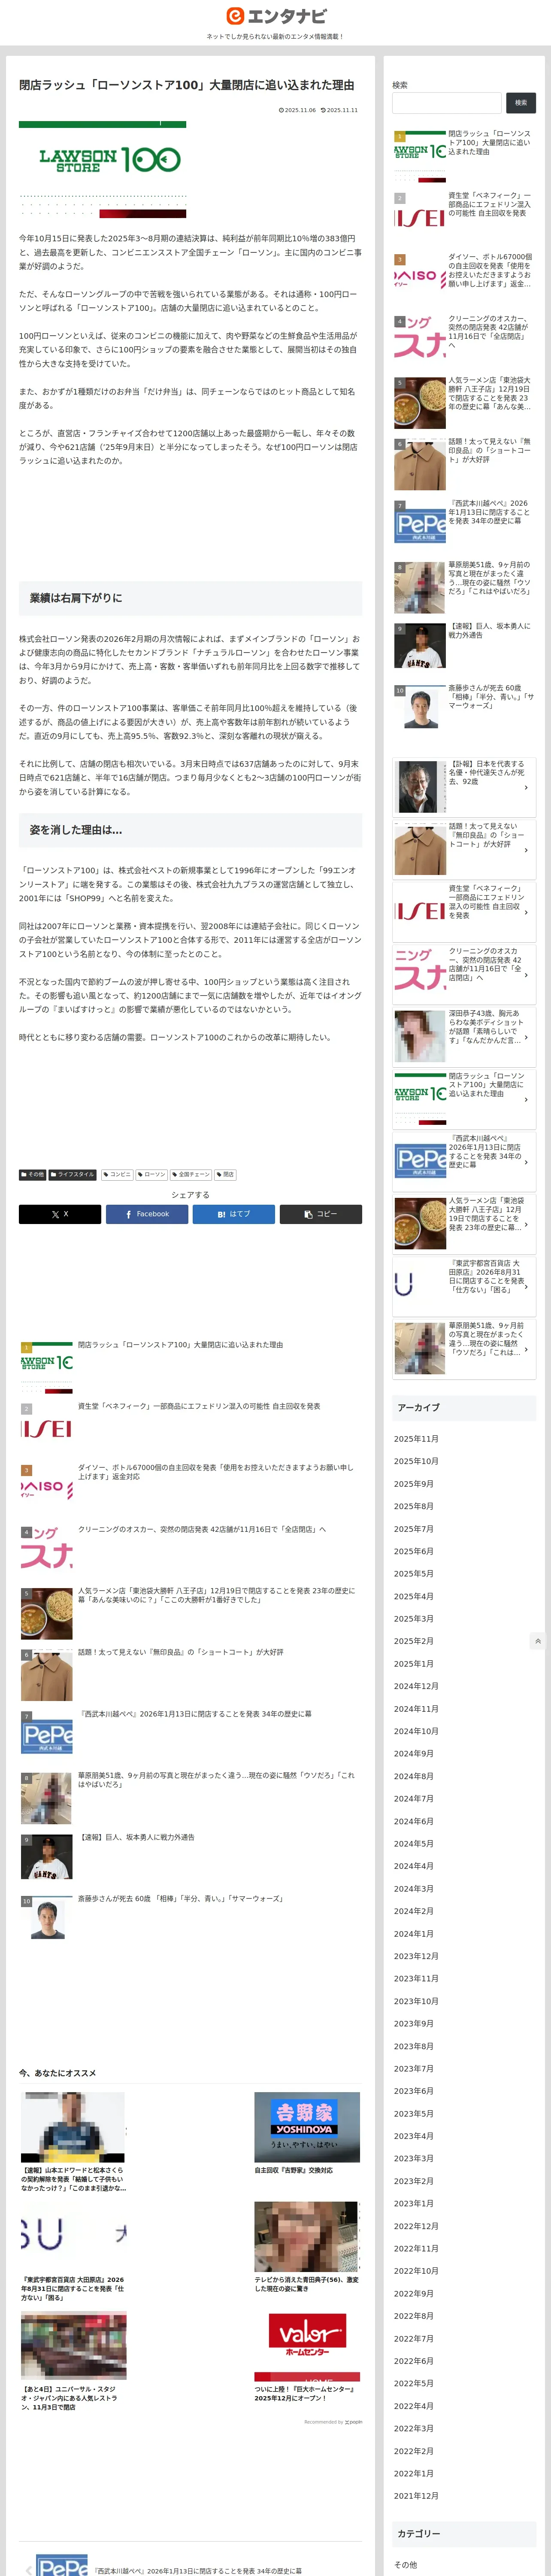Open archive link 2023年12月
This screenshot has height=2576, width=551.
coord(416,1956)
